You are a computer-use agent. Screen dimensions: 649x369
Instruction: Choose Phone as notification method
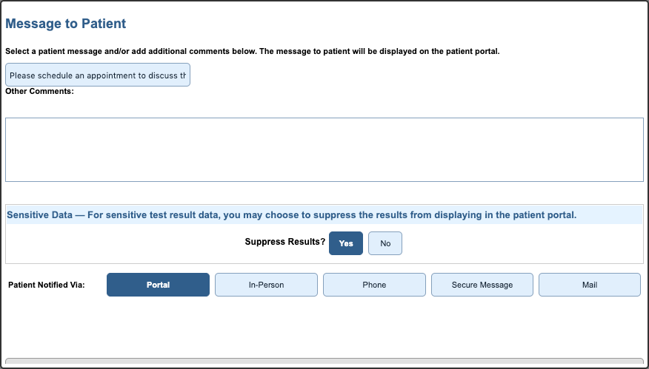click(x=374, y=285)
